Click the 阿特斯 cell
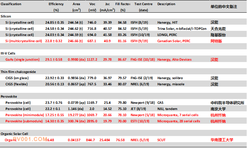The width and height of the screenshot is (247, 148). (216, 41)
